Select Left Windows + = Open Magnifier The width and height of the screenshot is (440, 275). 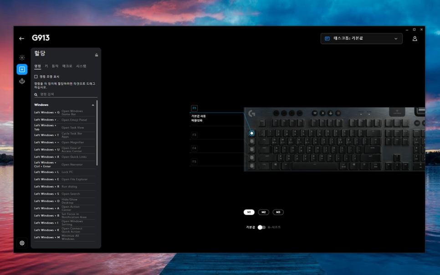(65, 143)
